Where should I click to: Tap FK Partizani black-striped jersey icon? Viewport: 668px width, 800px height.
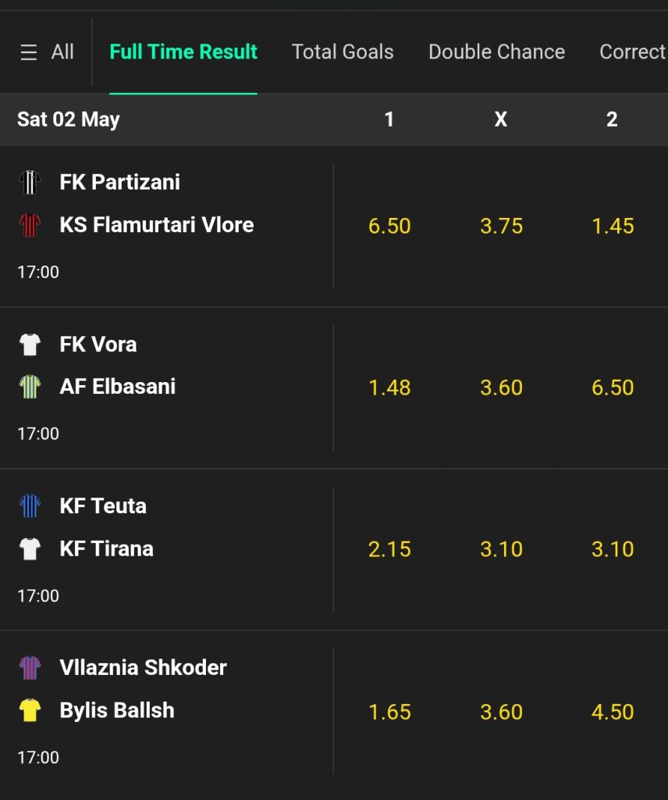(30, 182)
